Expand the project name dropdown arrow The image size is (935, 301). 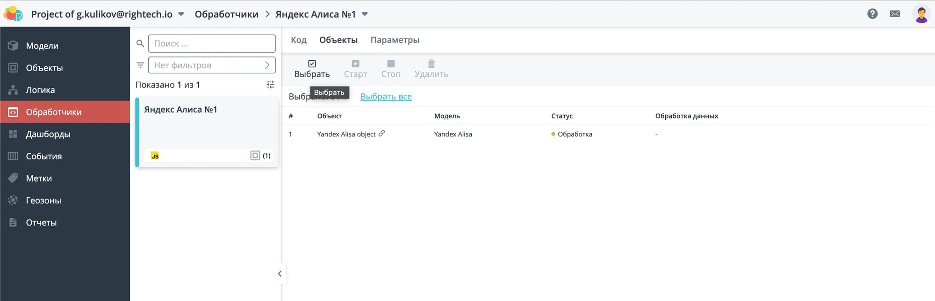tap(181, 14)
